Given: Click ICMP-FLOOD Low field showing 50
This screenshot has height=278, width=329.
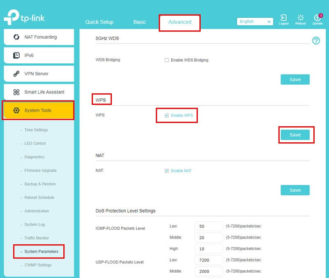Looking at the screenshot, I should 209,226.
